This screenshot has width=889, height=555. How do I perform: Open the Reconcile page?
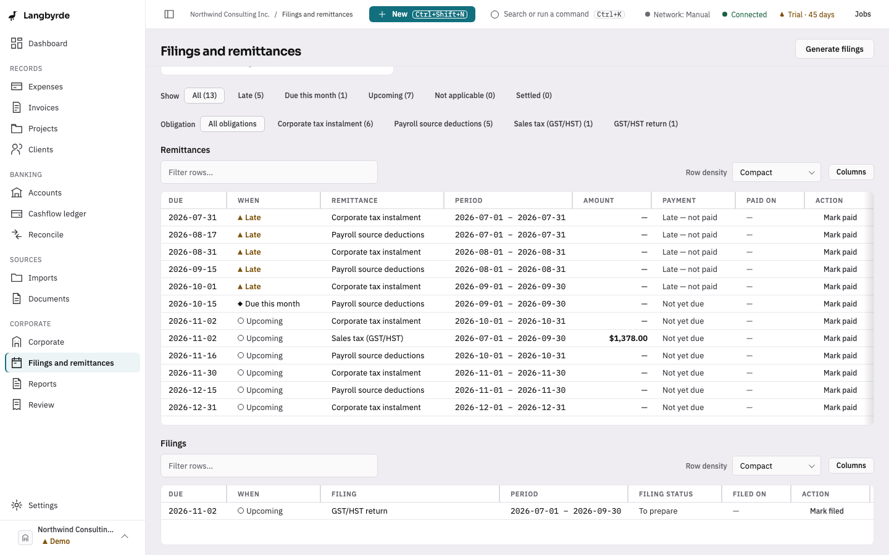click(x=73, y=234)
